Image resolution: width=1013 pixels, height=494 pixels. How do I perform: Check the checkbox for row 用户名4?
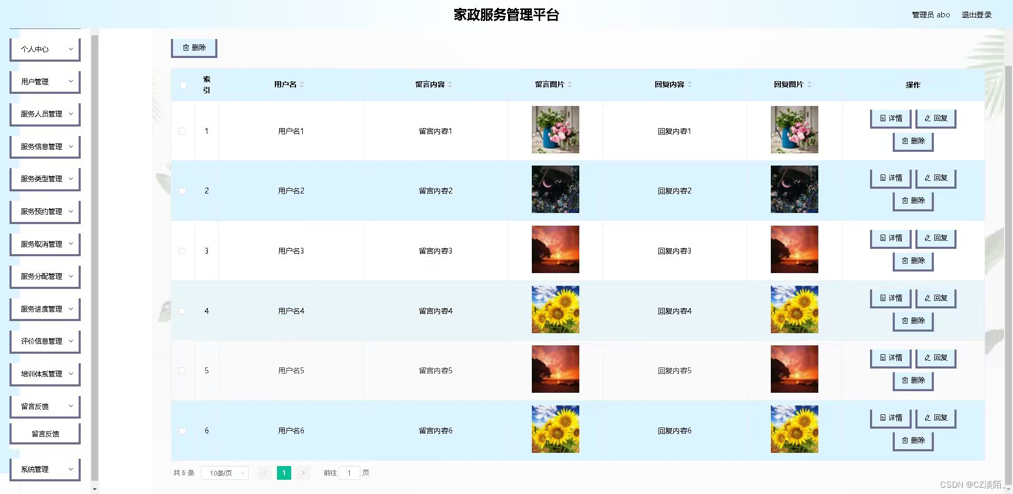(x=183, y=311)
